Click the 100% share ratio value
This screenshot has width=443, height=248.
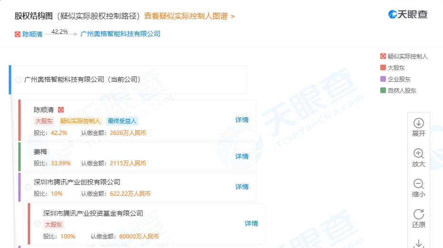(x=68, y=237)
